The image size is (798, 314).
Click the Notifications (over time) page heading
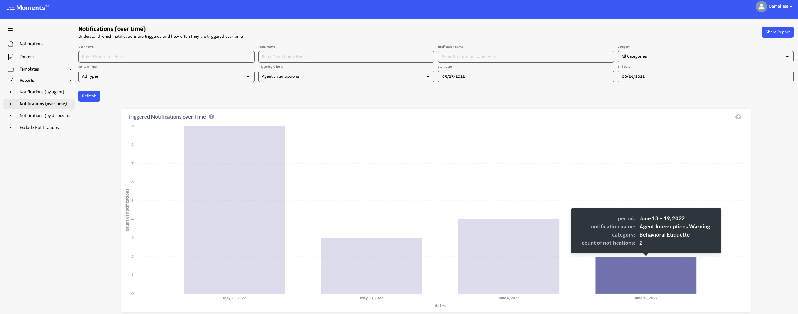[112, 29]
